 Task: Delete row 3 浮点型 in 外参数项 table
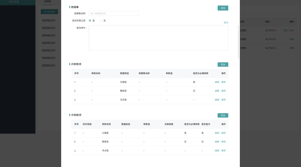[223, 151]
